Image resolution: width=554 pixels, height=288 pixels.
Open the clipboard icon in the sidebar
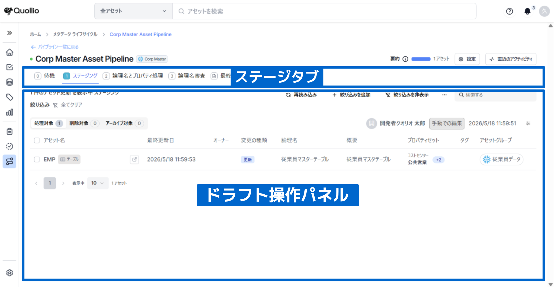(10, 131)
